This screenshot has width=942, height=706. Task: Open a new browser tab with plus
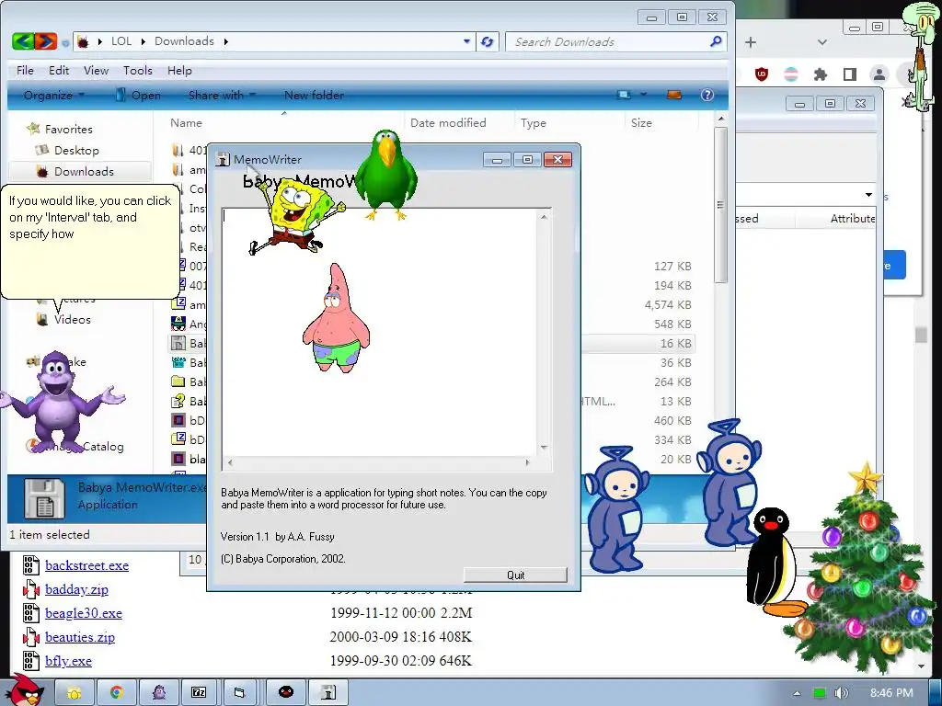(x=751, y=42)
